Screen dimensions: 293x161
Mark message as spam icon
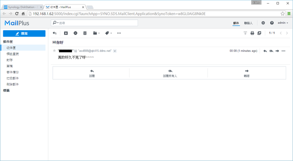point(75,33)
